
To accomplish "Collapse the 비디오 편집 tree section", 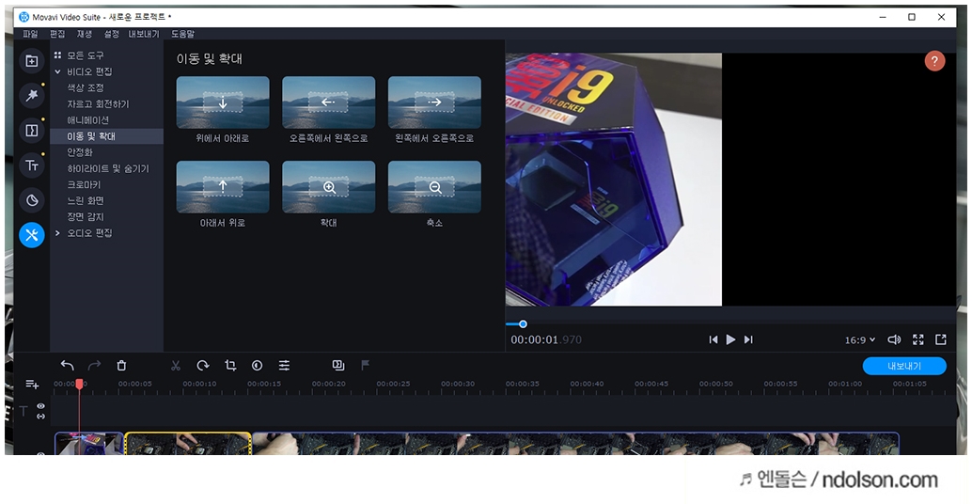I will (57, 71).
